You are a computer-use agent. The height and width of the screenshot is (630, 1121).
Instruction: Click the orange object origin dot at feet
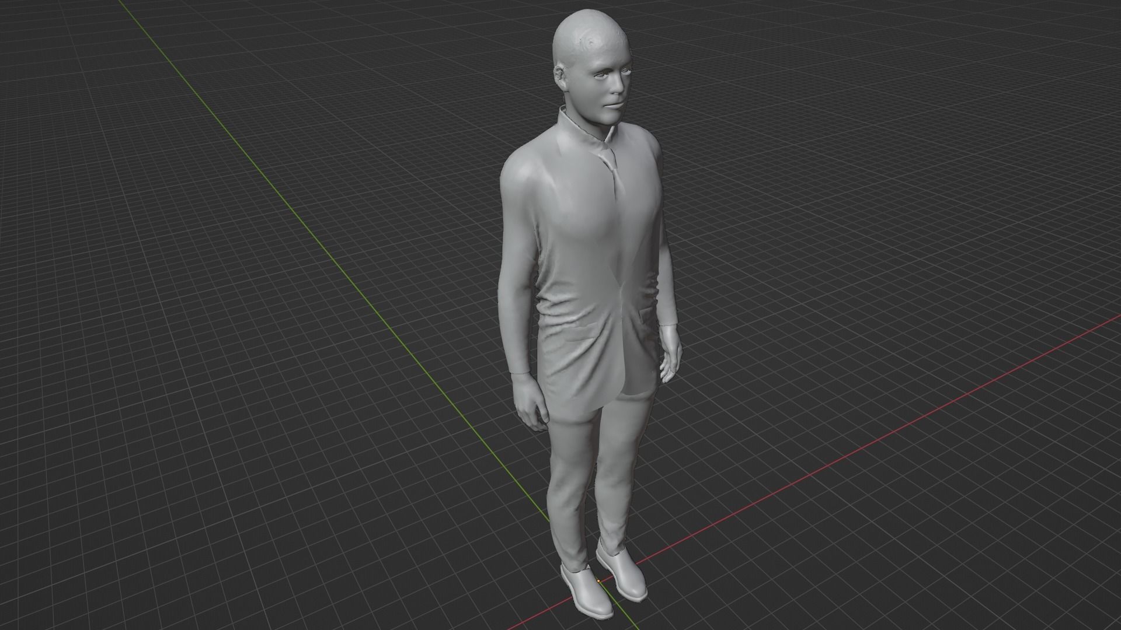(x=598, y=581)
